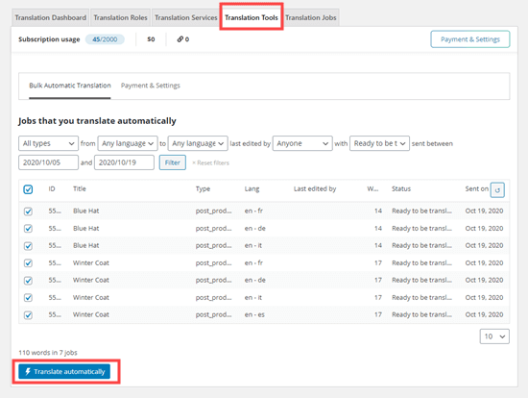Viewport: 528px width, 398px height.
Task: Click the W... word count column header
Action: pyautogui.click(x=372, y=188)
